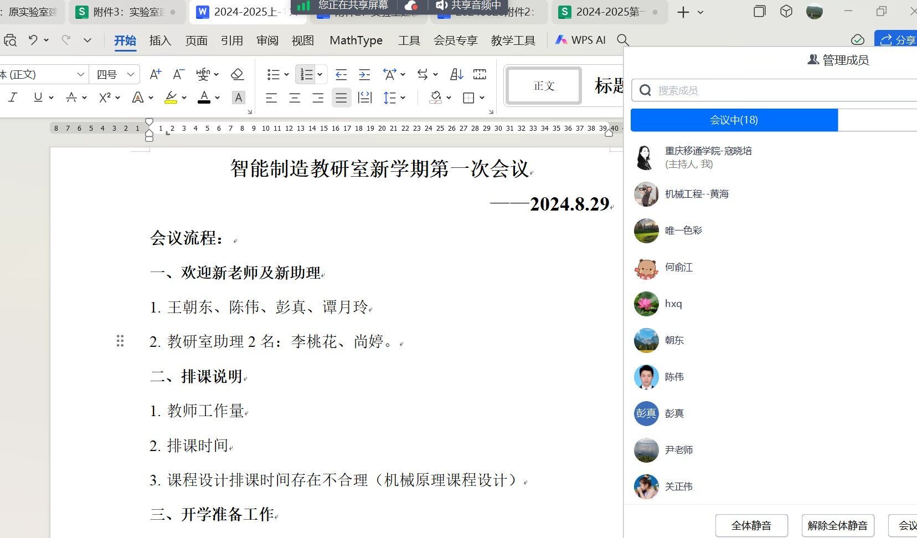Open the font size 四号 dropdown

pos(131,74)
